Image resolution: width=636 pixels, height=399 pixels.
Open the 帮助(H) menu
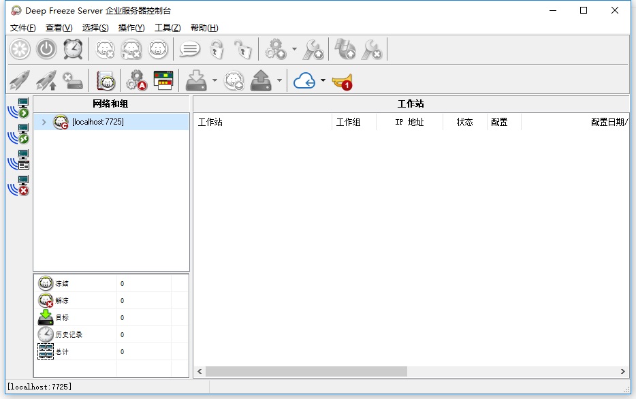(204, 27)
